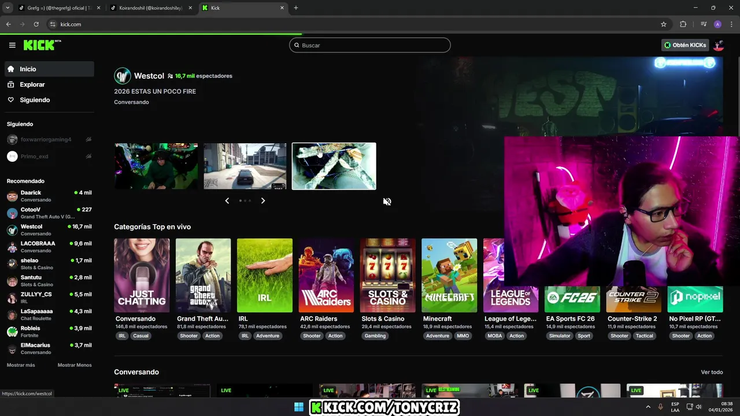Select the highlighted third carousel thumbnail
This screenshot has width=740, height=416.
click(334, 166)
